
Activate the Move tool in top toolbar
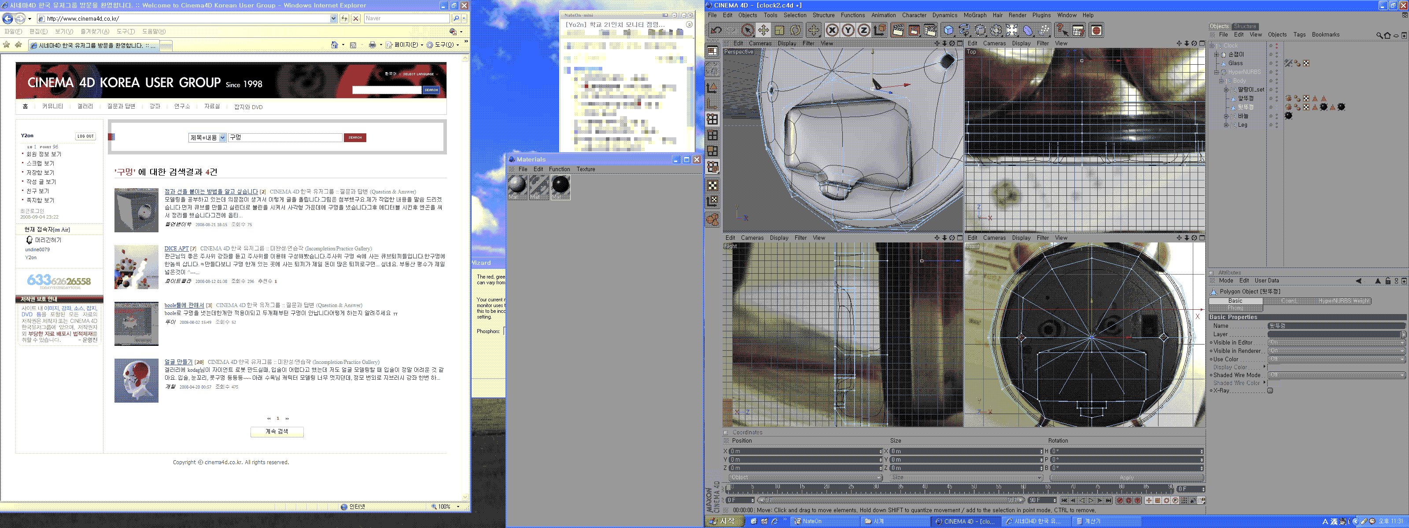763,30
